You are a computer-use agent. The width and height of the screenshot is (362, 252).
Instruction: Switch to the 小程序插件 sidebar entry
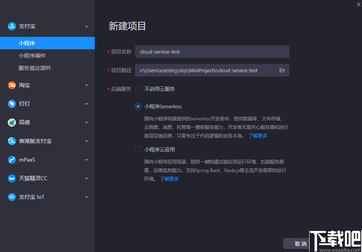pyautogui.click(x=32, y=56)
